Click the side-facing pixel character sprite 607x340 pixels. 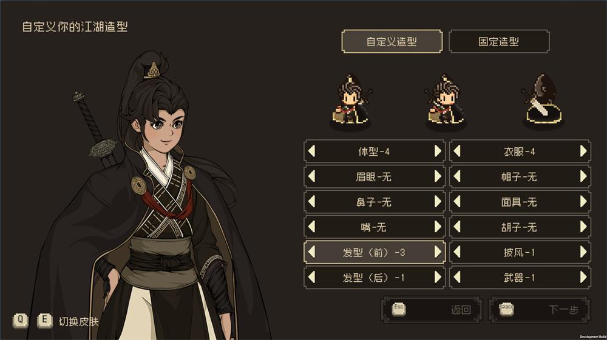coord(446,100)
